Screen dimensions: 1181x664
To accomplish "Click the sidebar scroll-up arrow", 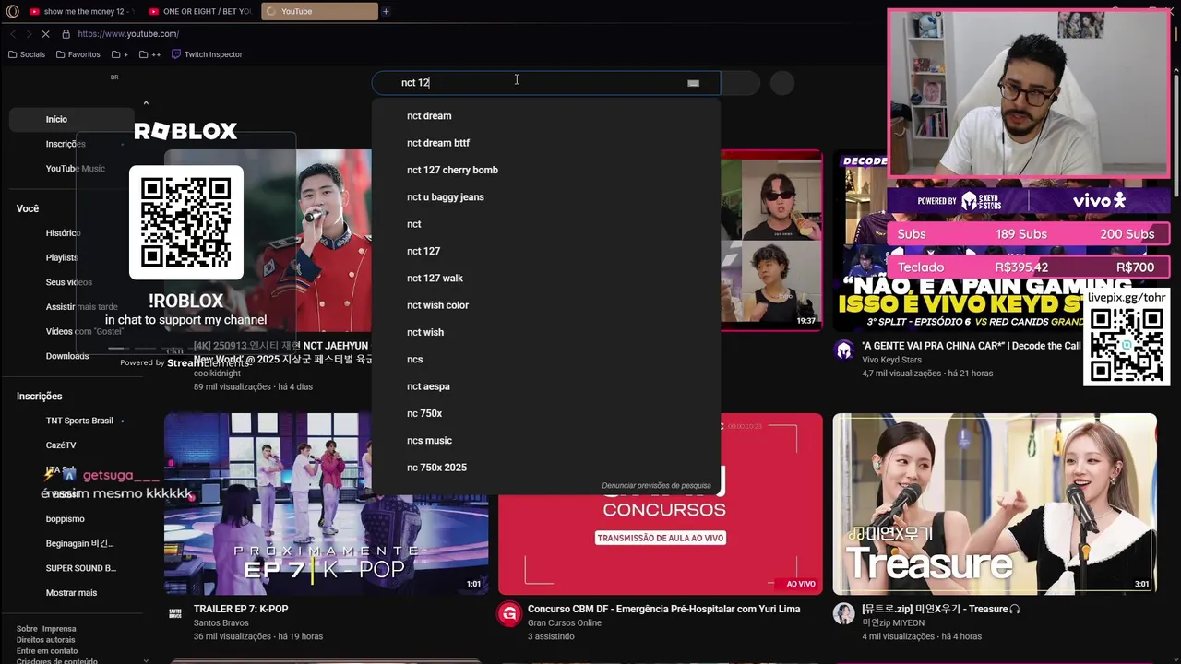I will point(146,103).
